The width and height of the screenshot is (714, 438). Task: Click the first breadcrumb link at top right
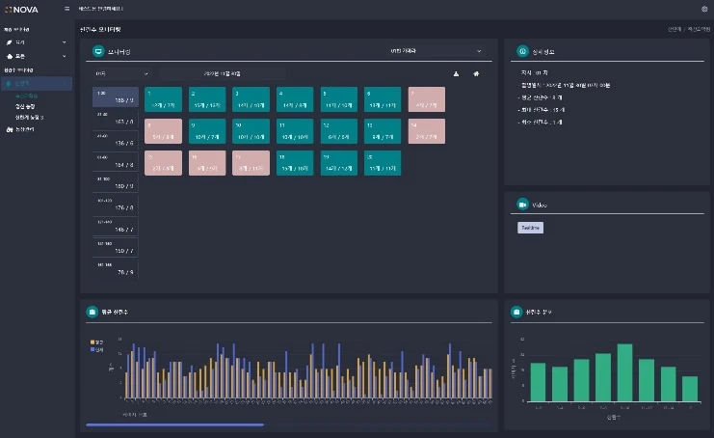click(x=674, y=29)
